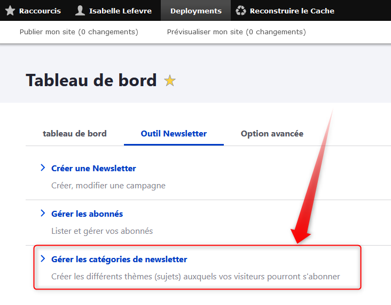Select Reconstruire le Cache in toolbar
Image resolution: width=391 pixels, height=305 pixels.
(292, 11)
